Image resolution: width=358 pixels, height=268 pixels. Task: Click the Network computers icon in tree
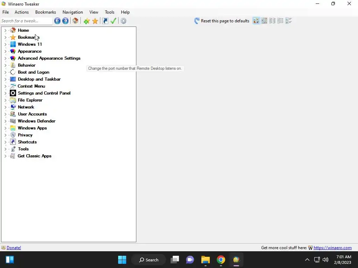tap(13, 107)
